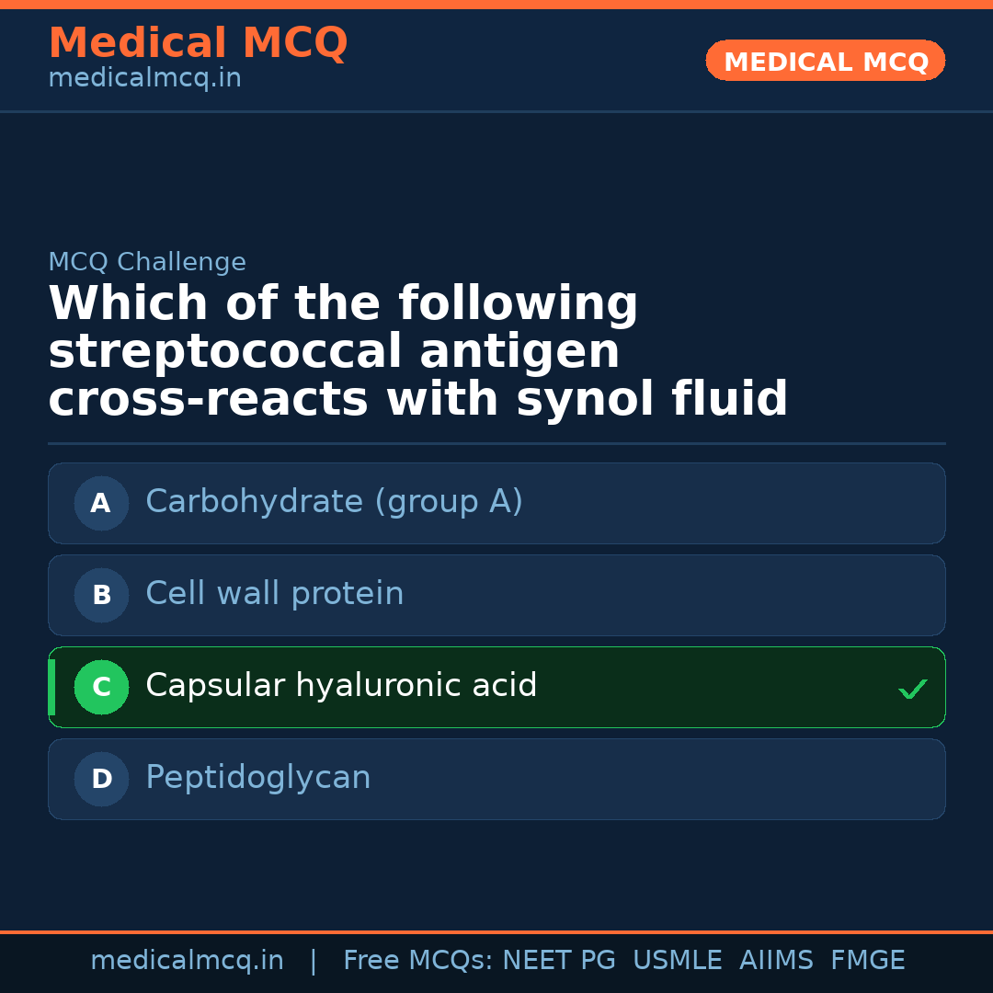Image resolution: width=993 pixels, height=993 pixels.
Task: Click the large 'Medical MCQ' header title
Action: [198, 43]
